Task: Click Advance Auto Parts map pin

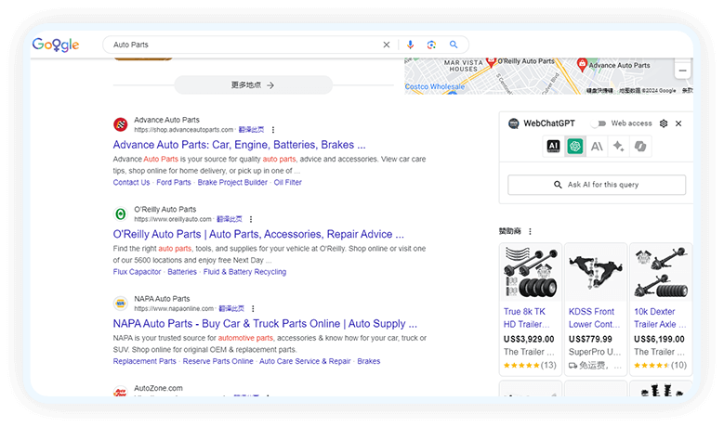Action: click(582, 65)
